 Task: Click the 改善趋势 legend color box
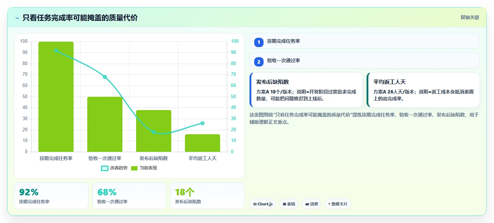click(x=105, y=168)
